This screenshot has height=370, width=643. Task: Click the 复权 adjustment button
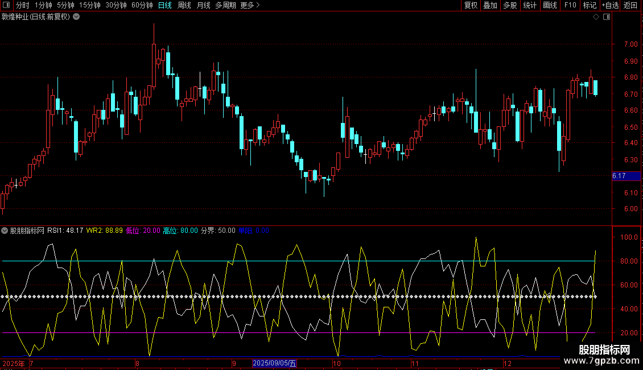coord(471,6)
